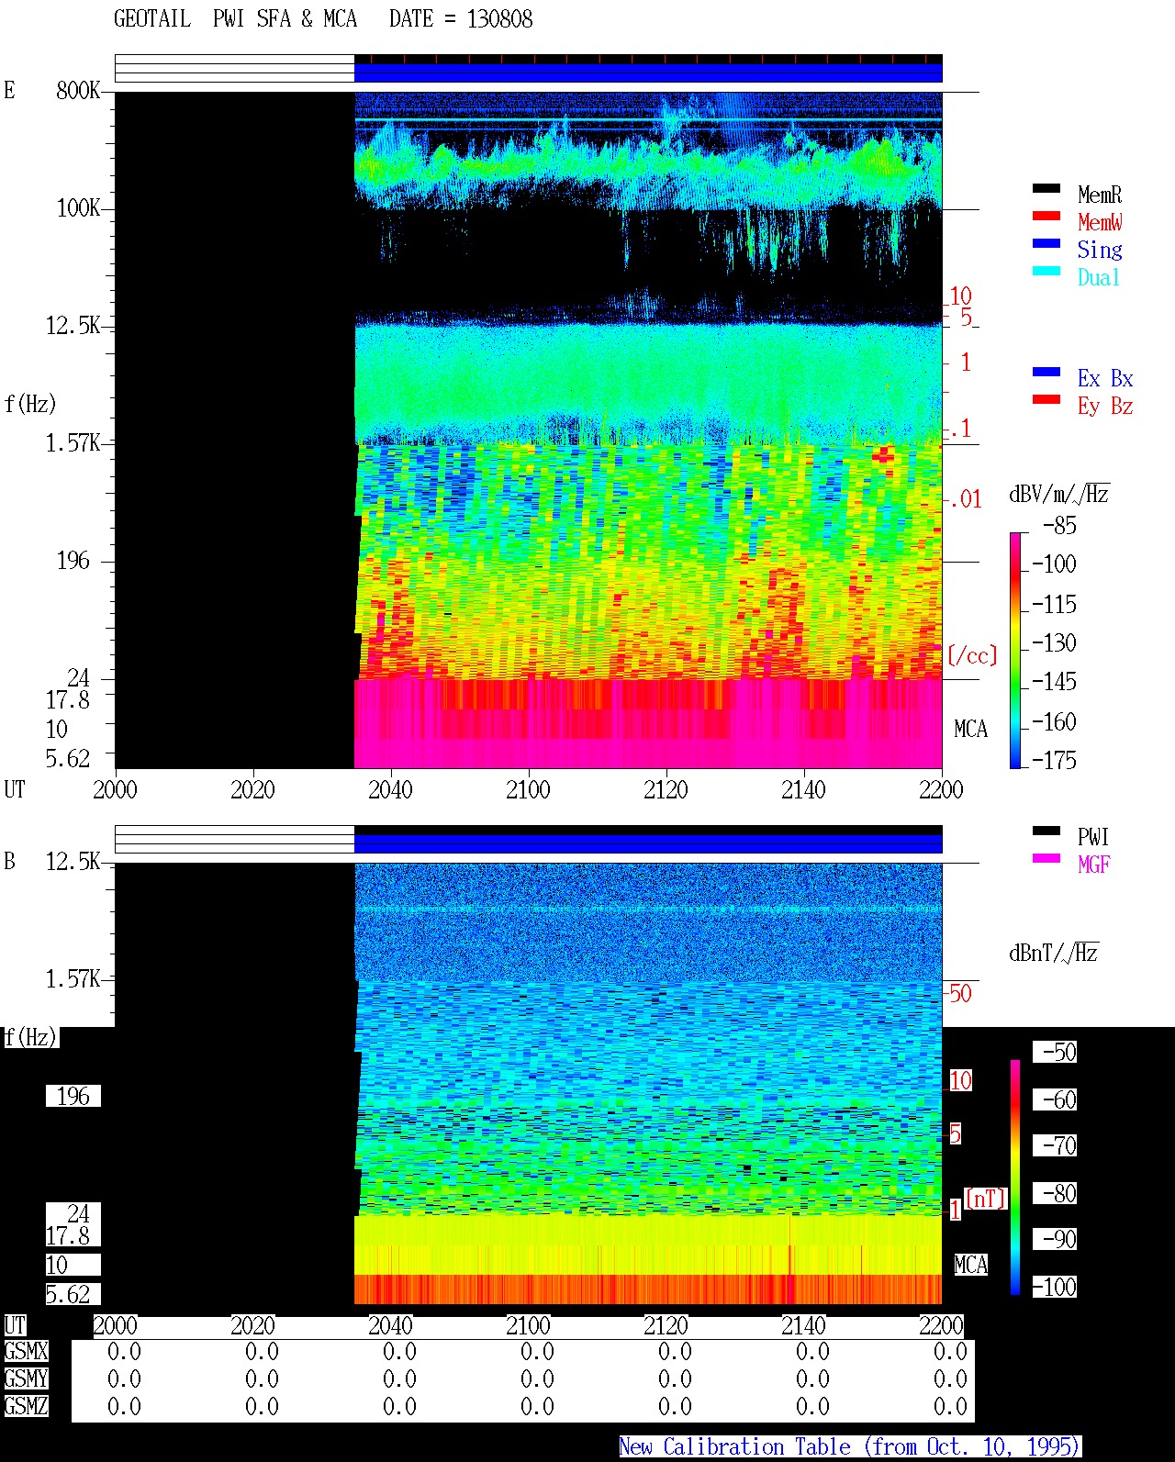Image resolution: width=1175 pixels, height=1462 pixels.
Task: Click the GSMX row label
Action: point(26,1352)
